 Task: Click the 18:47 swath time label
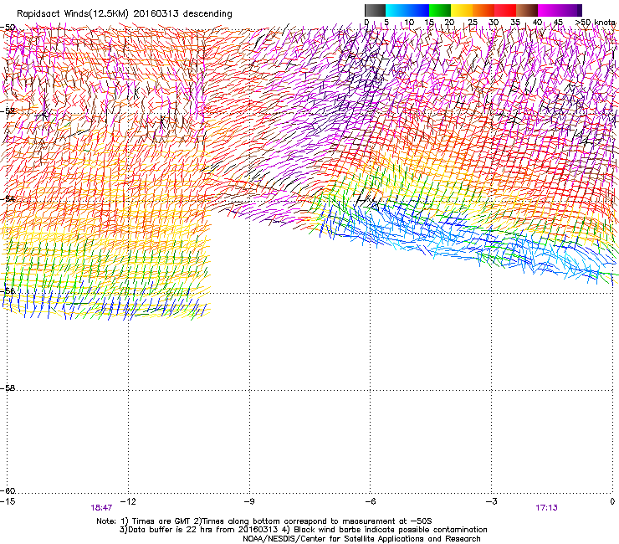pyautogui.click(x=101, y=508)
